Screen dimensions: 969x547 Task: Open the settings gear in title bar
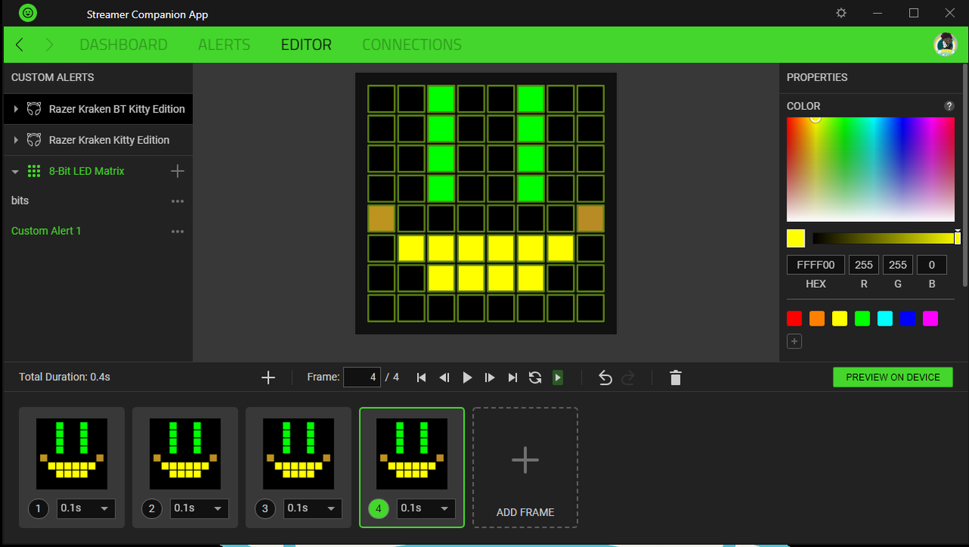click(841, 14)
